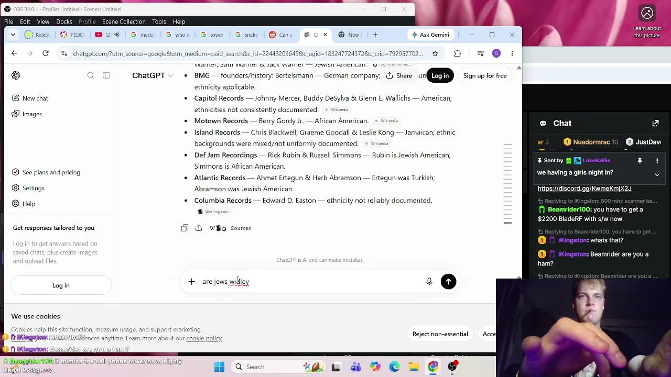Close the active ChatGPT tab

[325, 35]
